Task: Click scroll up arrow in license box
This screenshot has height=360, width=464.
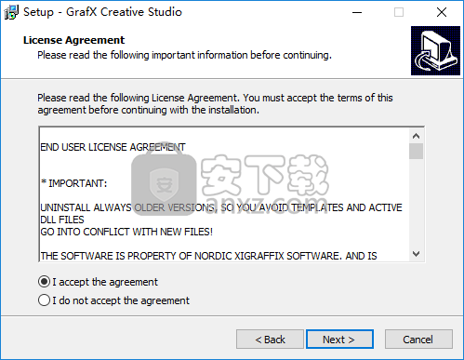Action: [x=416, y=136]
